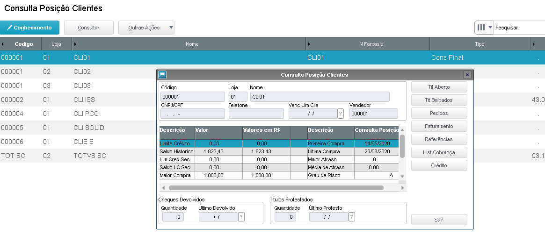Click the Faturamento button

[439, 126]
